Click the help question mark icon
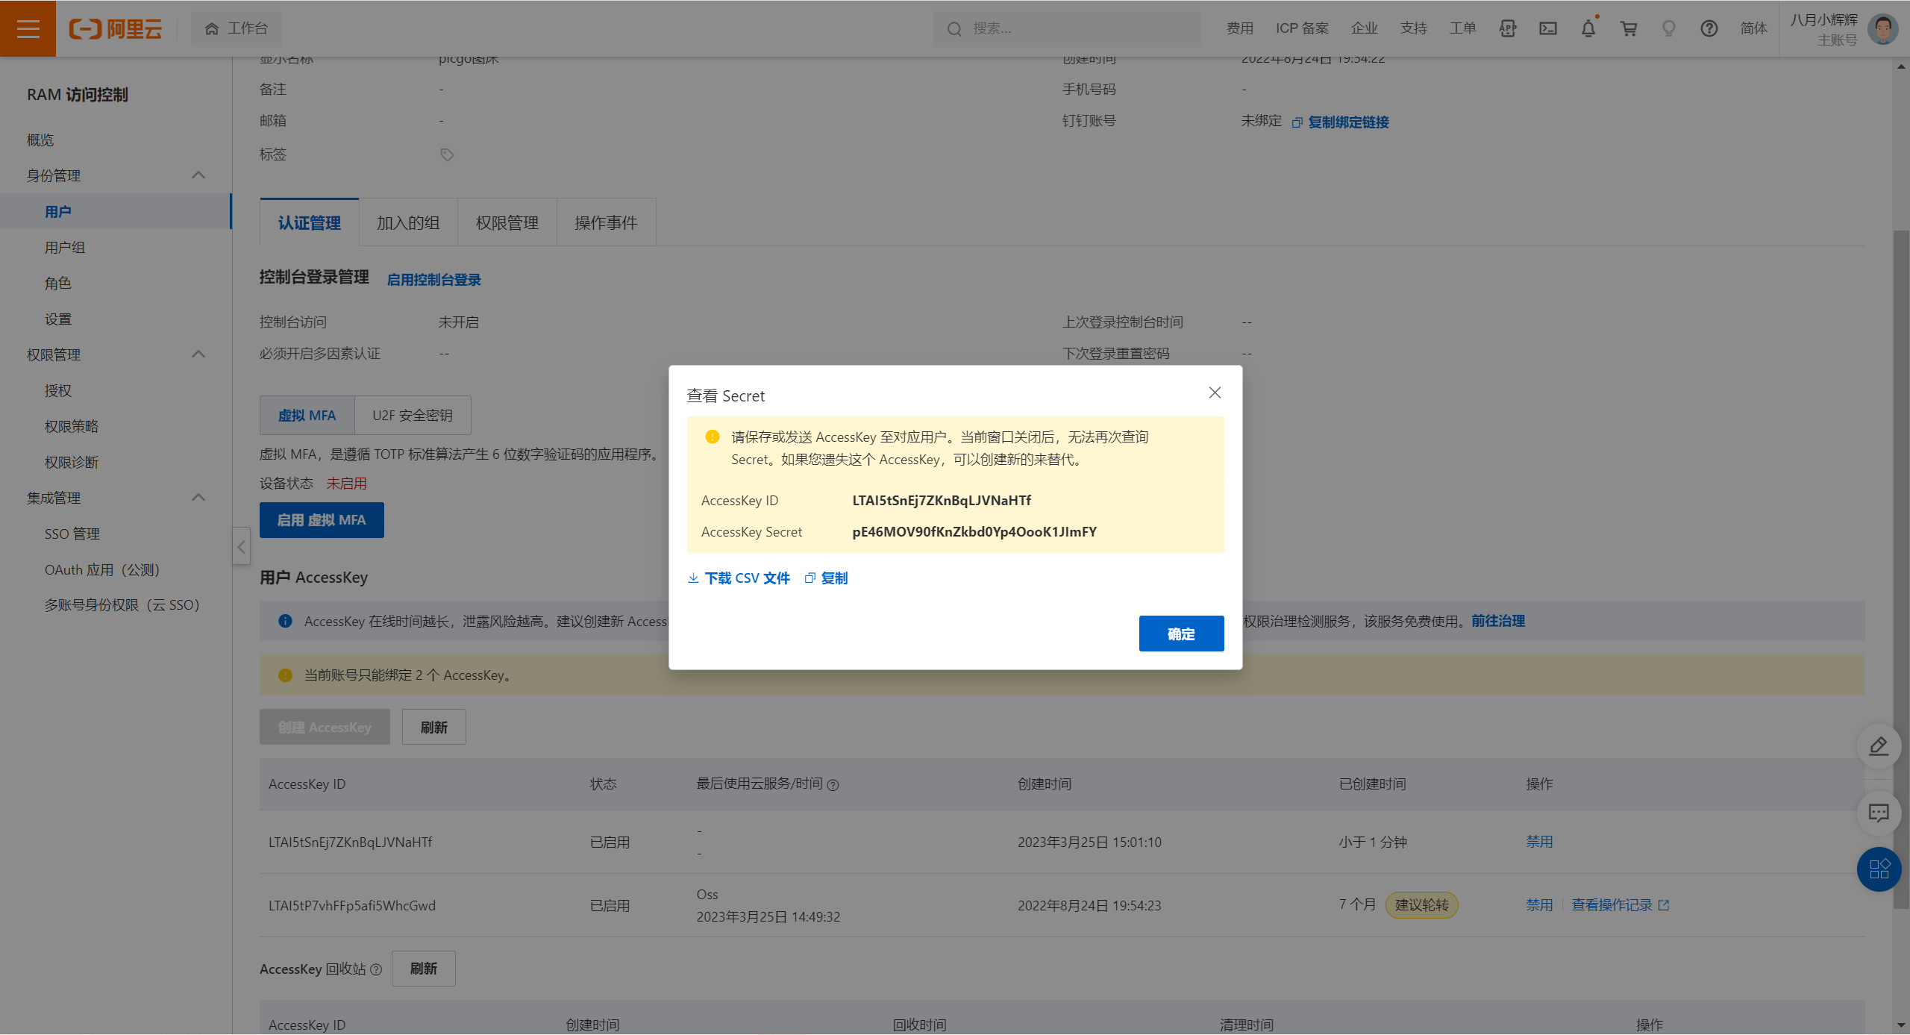Image resolution: width=1910 pixels, height=1035 pixels. (x=1709, y=28)
